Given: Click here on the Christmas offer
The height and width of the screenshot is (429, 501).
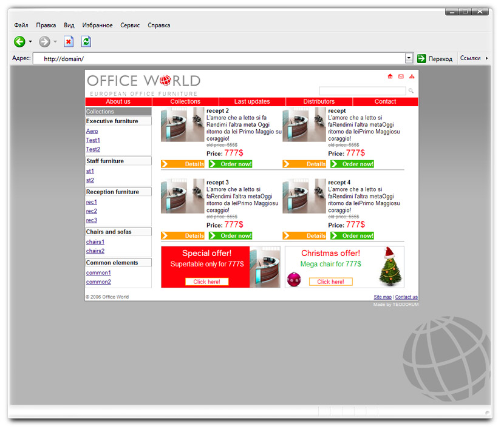Looking at the screenshot, I should [x=330, y=282].
